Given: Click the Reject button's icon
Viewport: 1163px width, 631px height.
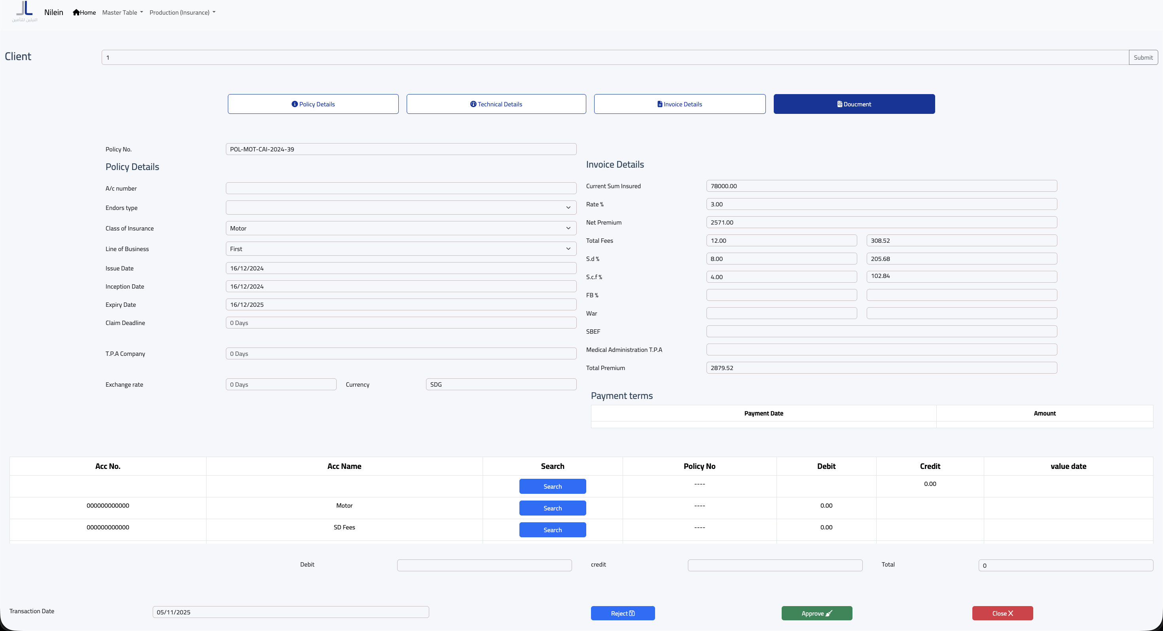Looking at the screenshot, I should 632,613.
